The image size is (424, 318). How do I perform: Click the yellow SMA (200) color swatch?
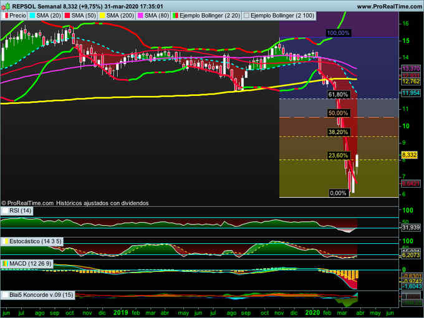pos(102,16)
